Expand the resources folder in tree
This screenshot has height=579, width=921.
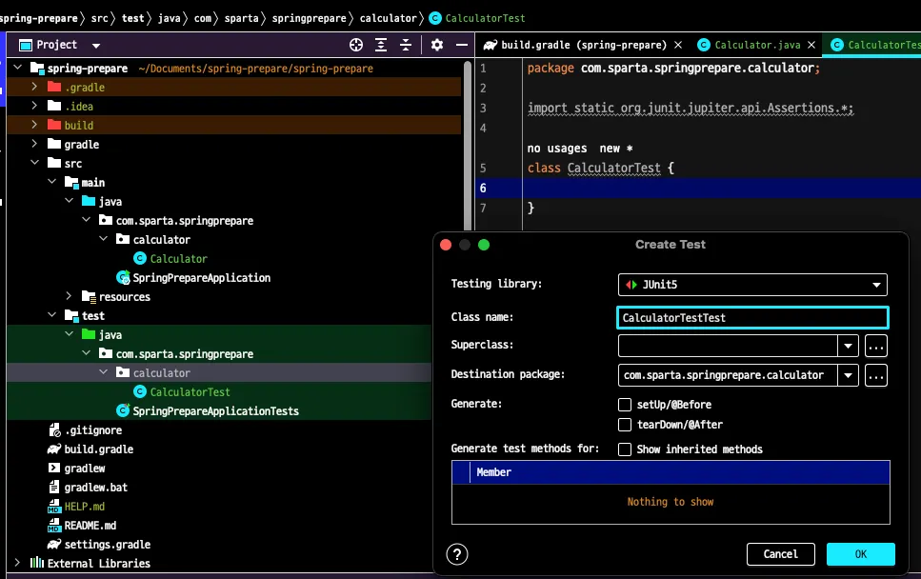(x=69, y=297)
